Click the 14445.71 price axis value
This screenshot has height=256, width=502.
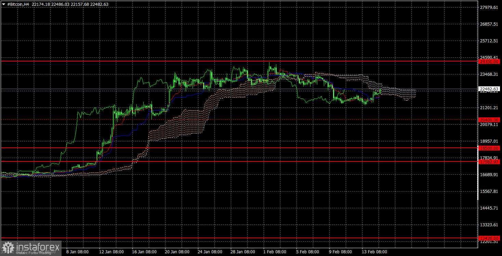tap(490, 208)
